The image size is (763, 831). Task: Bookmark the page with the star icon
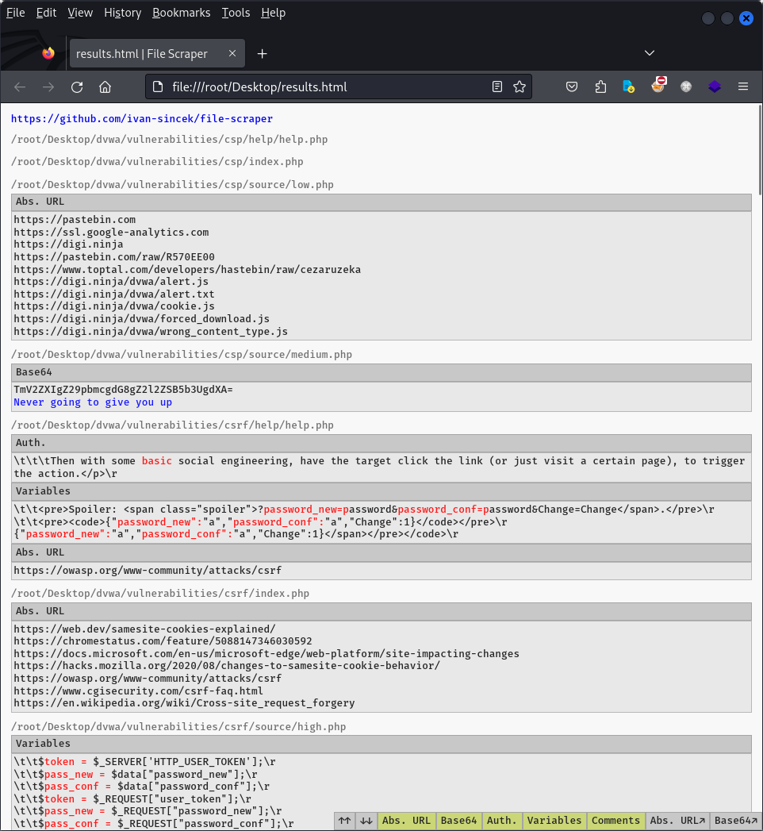[x=520, y=87]
